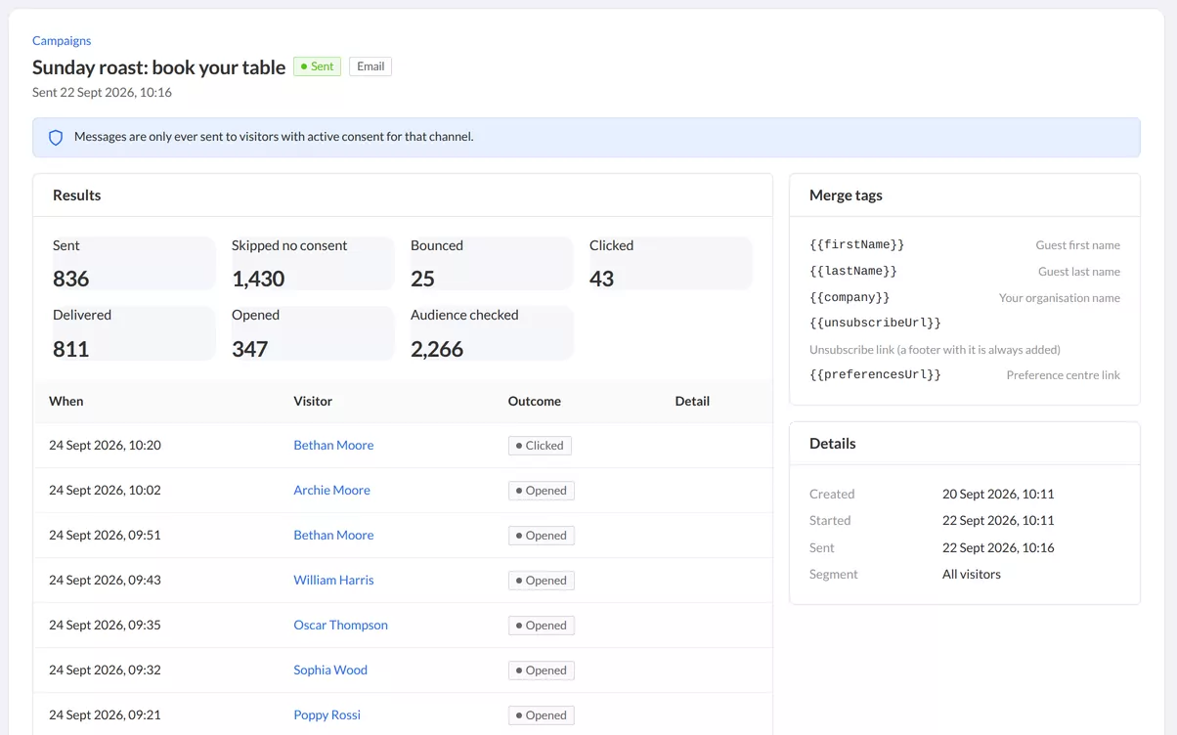Viewport: 1177px width, 735px height.
Task: Click the green Sent status badge
Action: [x=317, y=66]
